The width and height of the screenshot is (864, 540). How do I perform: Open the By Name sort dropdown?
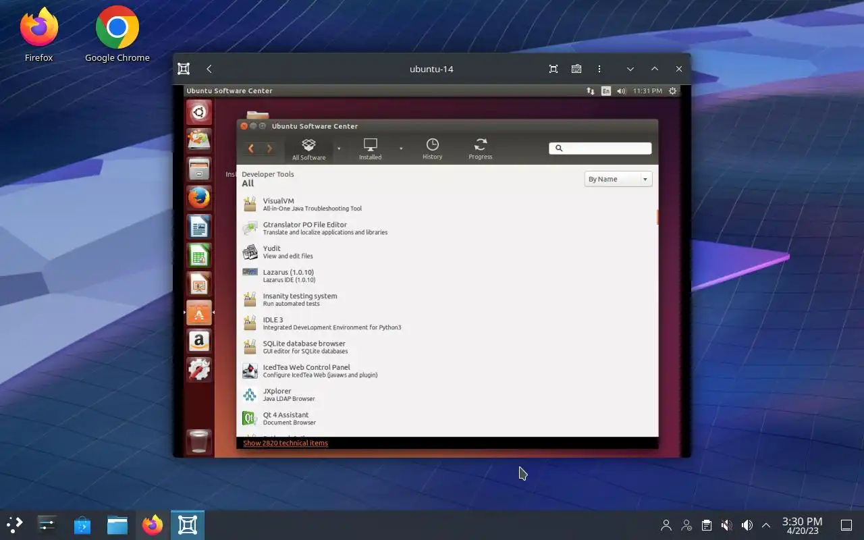(x=618, y=179)
